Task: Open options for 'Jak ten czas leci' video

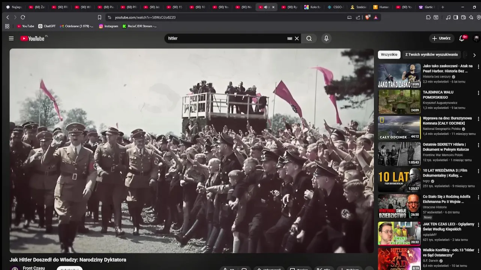Action: coord(478,225)
